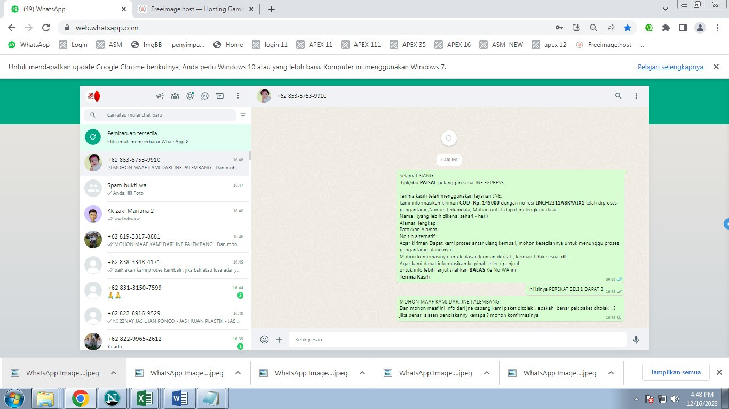Open the Chrome three-dot menu
The image size is (729, 409).
(716, 28)
